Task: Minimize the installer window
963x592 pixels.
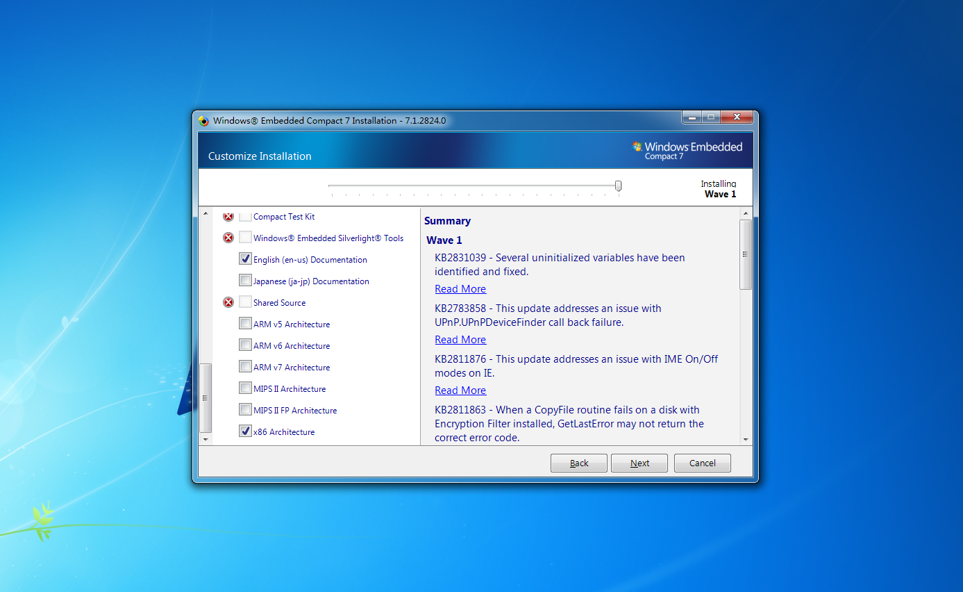Action: (x=691, y=117)
